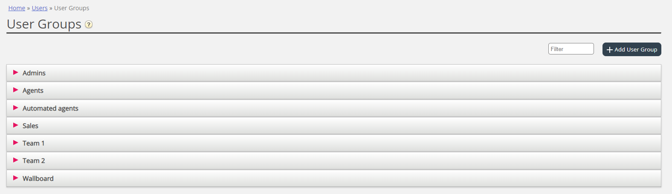
Task: Click the plus icon on Add User Group
Action: 610,50
